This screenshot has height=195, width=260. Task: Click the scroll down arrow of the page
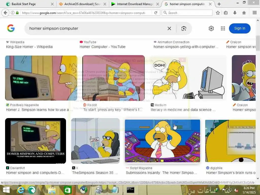point(258,178)
